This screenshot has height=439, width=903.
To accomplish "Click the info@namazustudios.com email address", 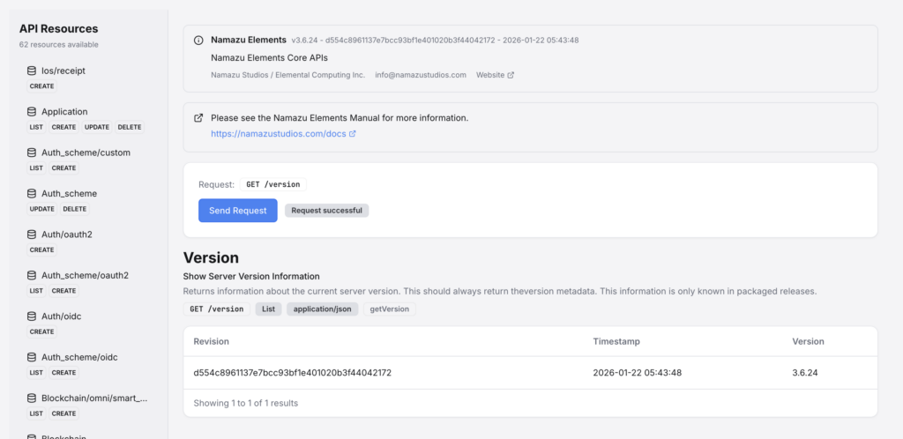I will click(421, 75).
